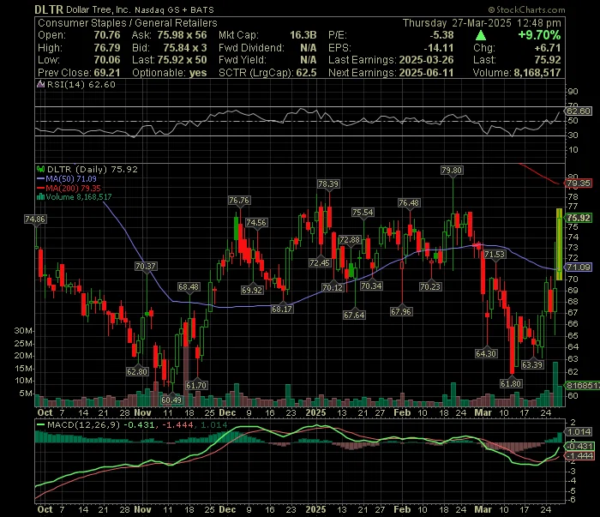Click the Open value 70.76

click(107, 35)
